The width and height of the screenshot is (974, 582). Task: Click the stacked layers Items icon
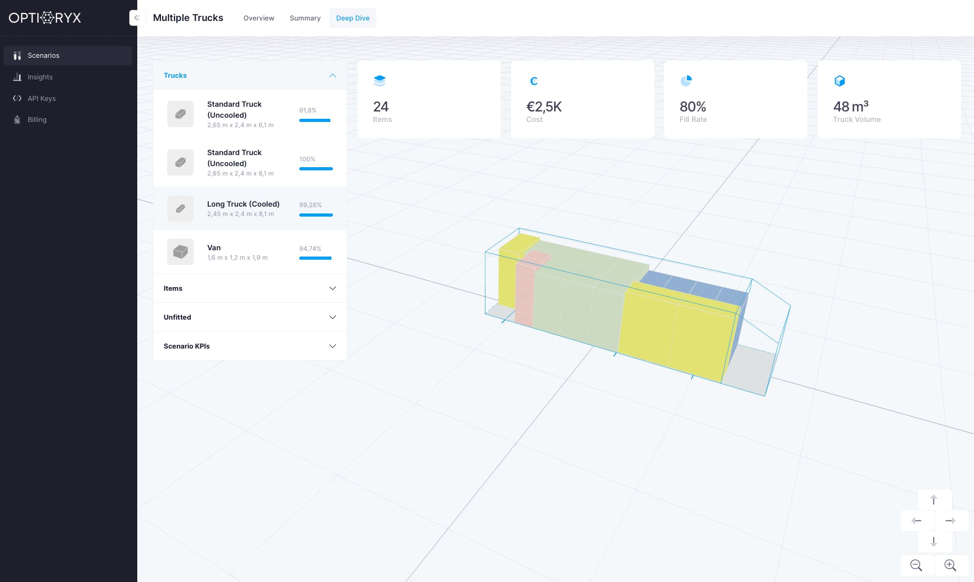pyautogui.click(x=380, y=81)
